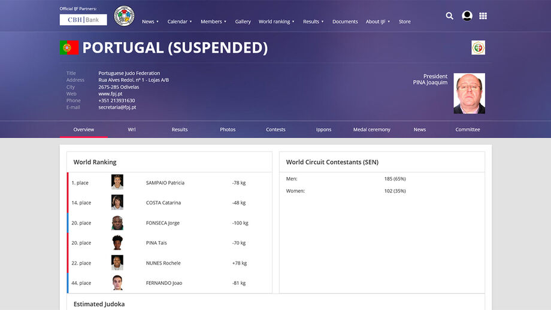The image size is (551, 310).
Task: Open the News tab below header
Action: pos(420,129)
